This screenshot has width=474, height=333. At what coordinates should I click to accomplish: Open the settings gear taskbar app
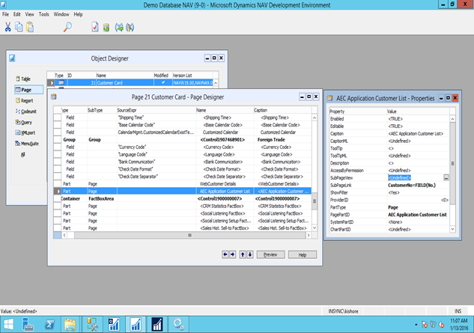pos(178,325)
